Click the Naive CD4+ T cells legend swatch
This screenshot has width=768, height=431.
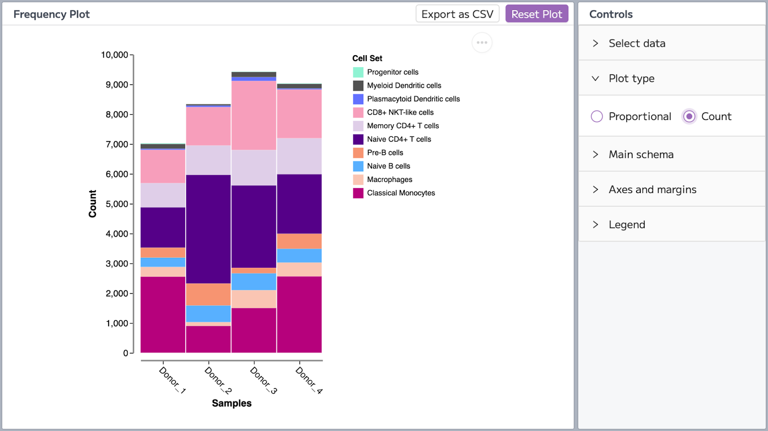tap(358, 140)
